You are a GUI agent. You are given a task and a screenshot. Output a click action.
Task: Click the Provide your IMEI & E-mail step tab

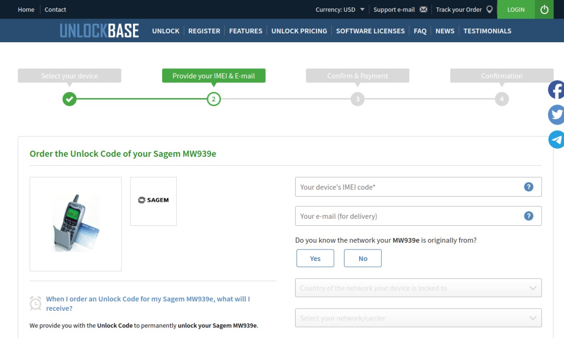tap(214, 76)
